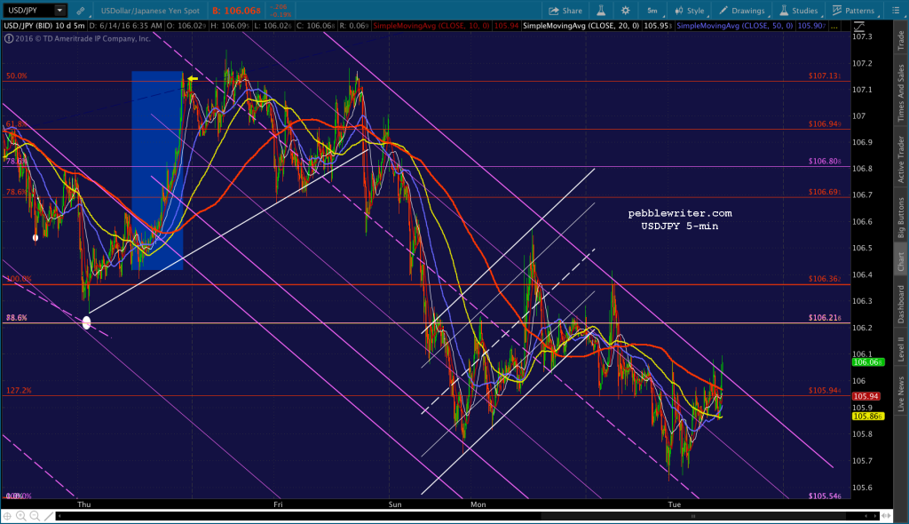This screenshot has height=524, width=909.
Task: Click the scrollbar left arrow
Action: (x=59, y=516)
